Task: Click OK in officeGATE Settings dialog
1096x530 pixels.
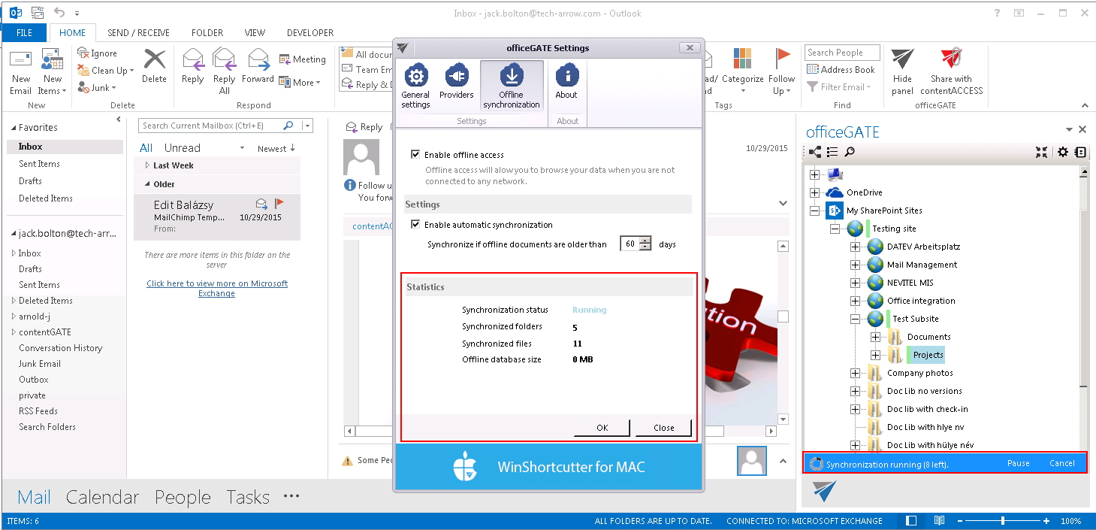Action: [602, 428]
